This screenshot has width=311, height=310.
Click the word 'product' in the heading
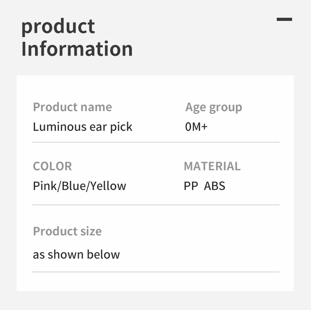pos(58,27)
